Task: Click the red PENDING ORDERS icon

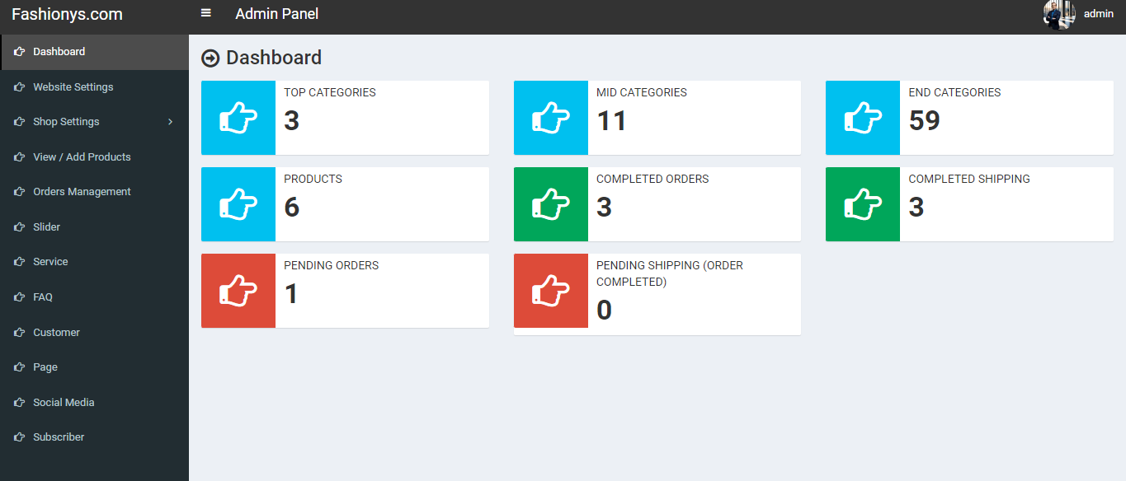Action: click(x=238, y=291)
